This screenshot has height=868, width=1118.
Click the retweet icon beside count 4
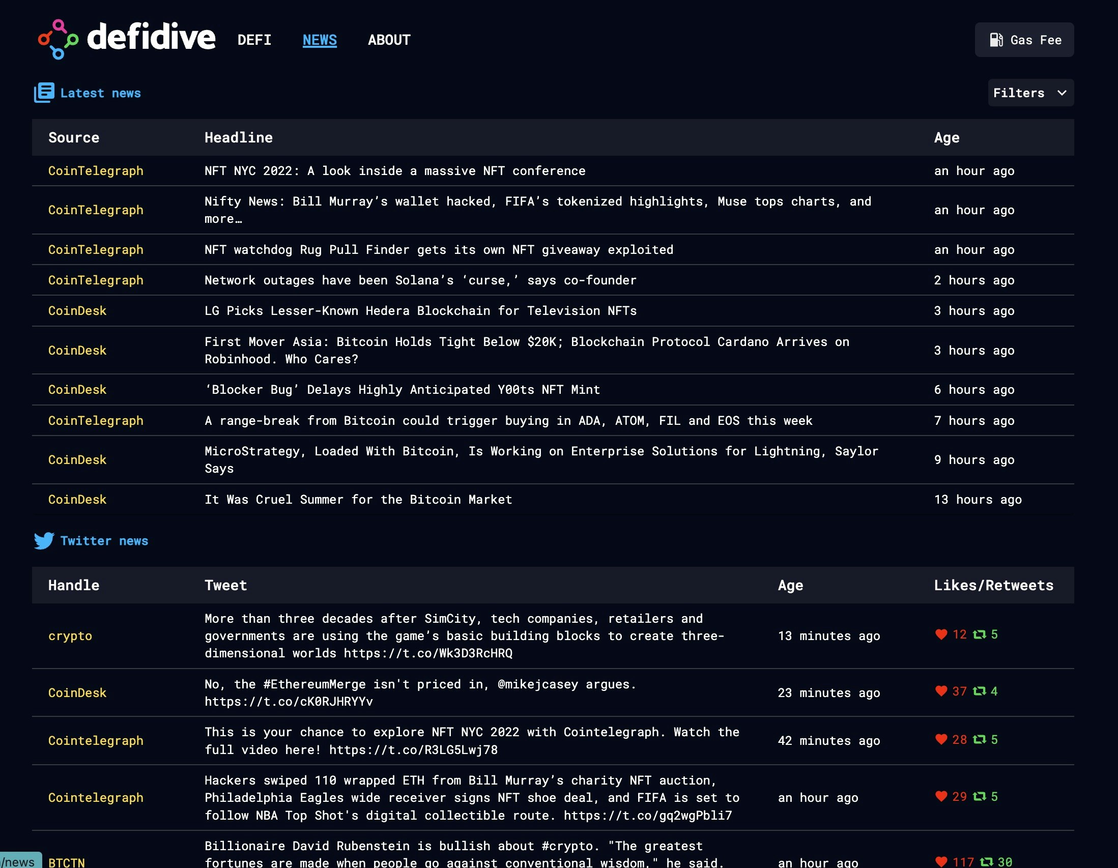point(979,691)
